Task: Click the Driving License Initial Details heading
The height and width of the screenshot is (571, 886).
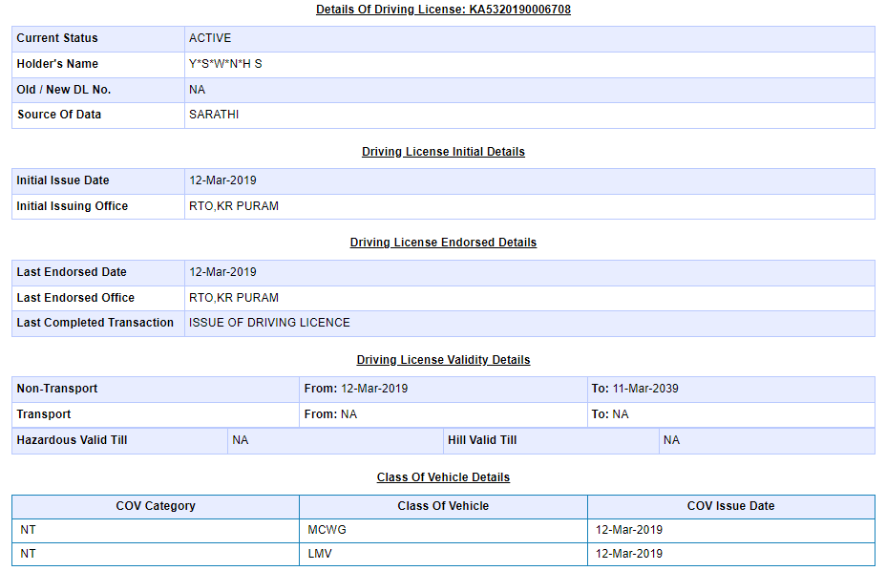Action: click(443, 152)
